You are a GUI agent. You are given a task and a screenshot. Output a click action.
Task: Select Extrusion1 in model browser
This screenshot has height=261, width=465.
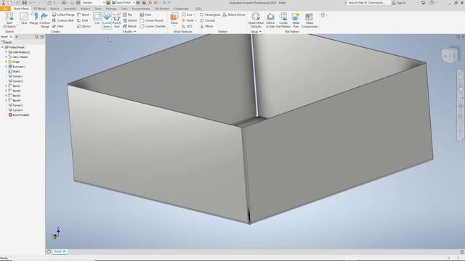pos(17,67)
